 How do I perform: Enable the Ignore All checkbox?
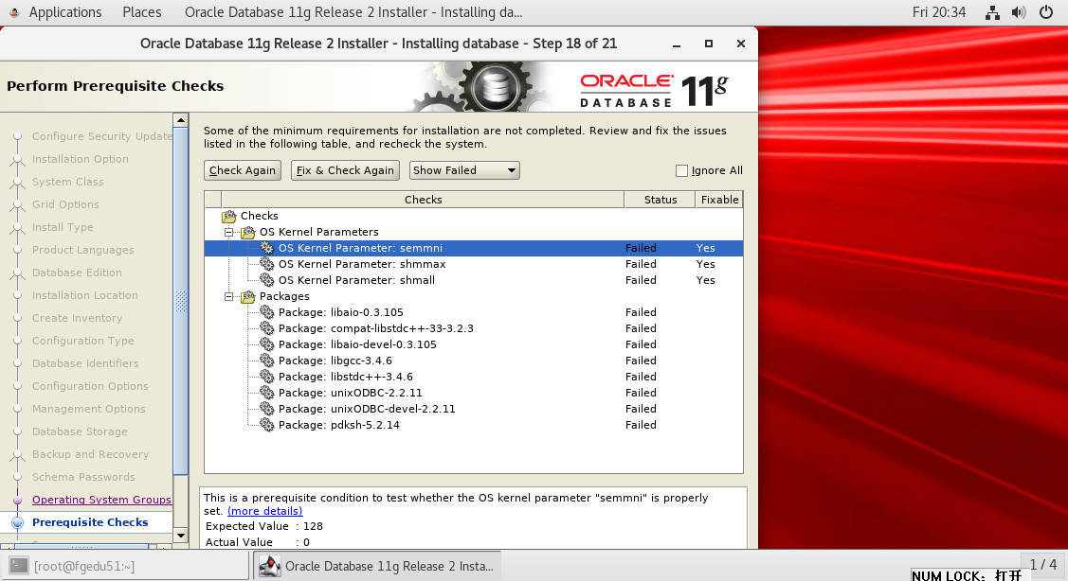(681, 170)
